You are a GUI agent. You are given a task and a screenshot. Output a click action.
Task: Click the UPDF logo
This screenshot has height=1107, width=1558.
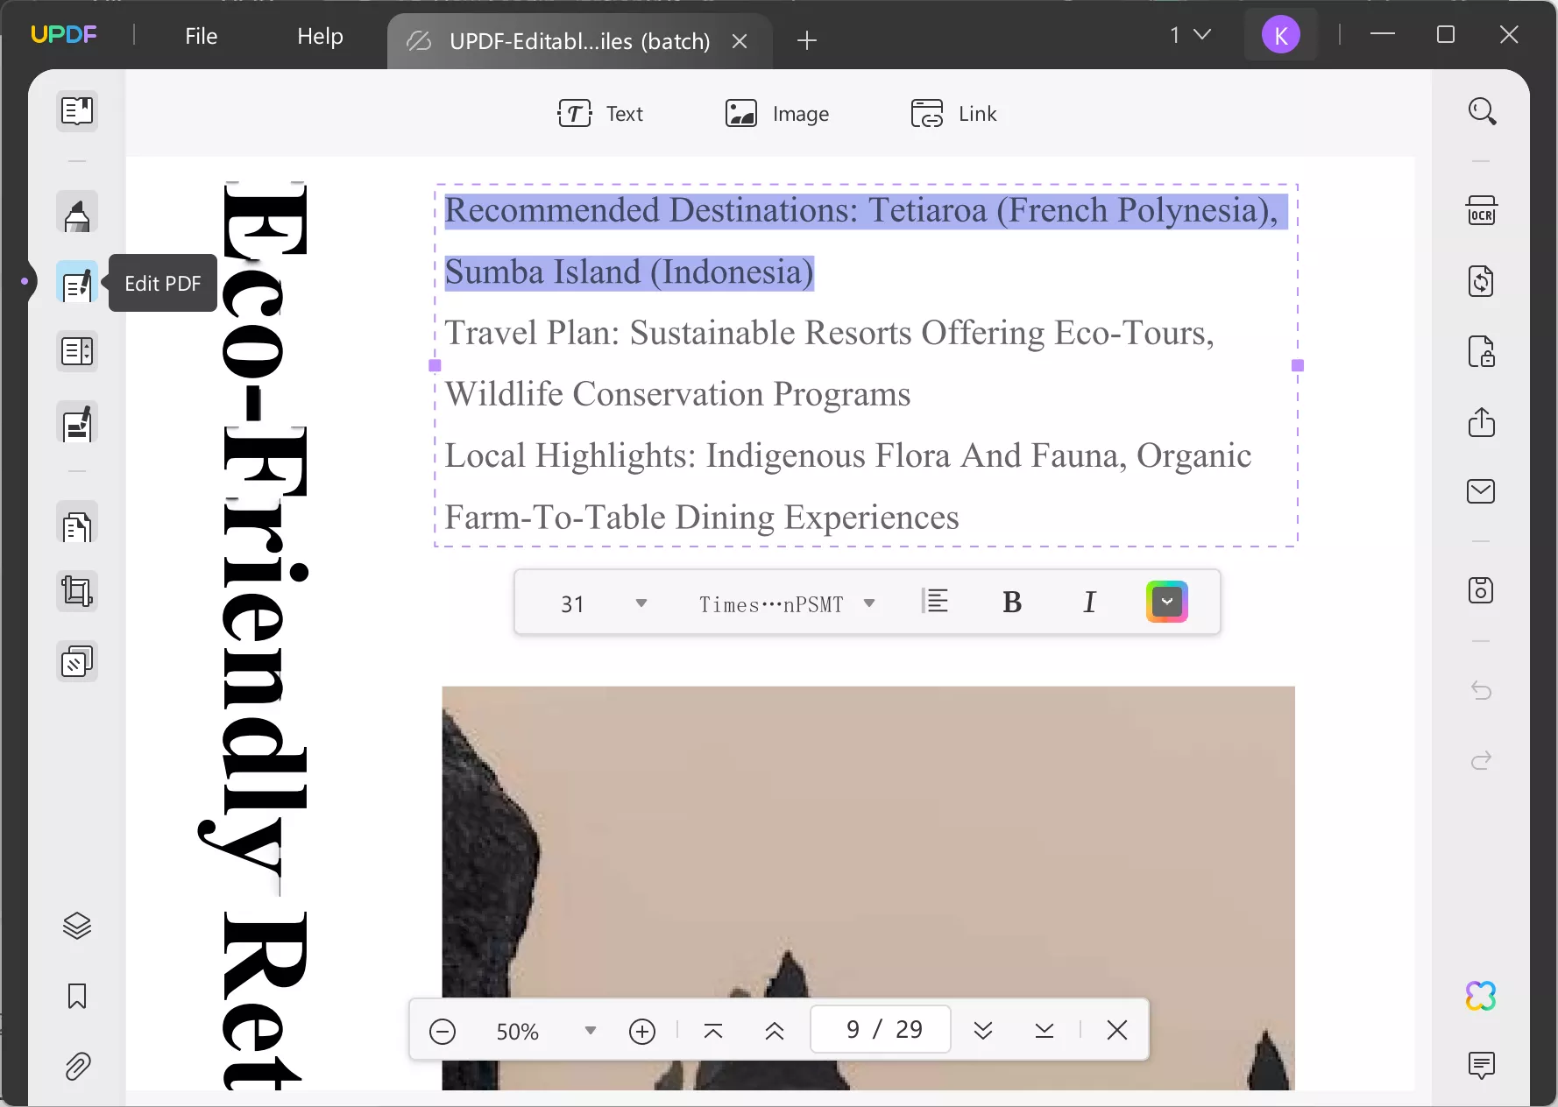pos(64,34)
